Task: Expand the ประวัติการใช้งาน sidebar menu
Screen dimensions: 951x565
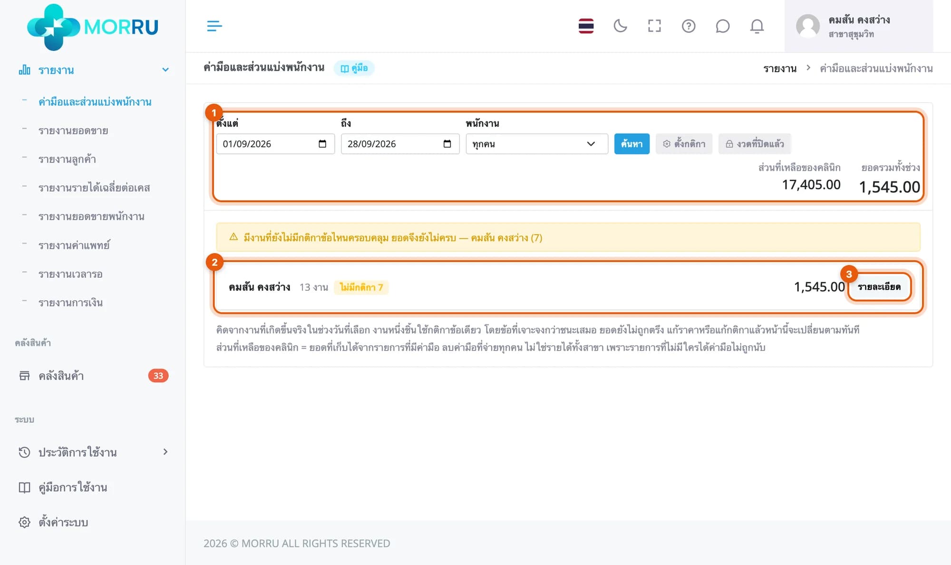Action: pyautogui.click(x=93, y=452)
